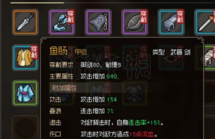Click the blue-framed sword at the row end

point(205,22)
